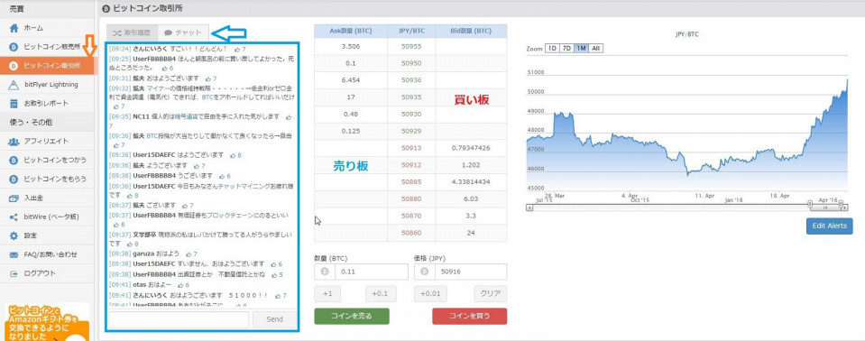Screen dimensions: 865x341
Task: Select bid price 50860 in order book
Action: [411, 233]
